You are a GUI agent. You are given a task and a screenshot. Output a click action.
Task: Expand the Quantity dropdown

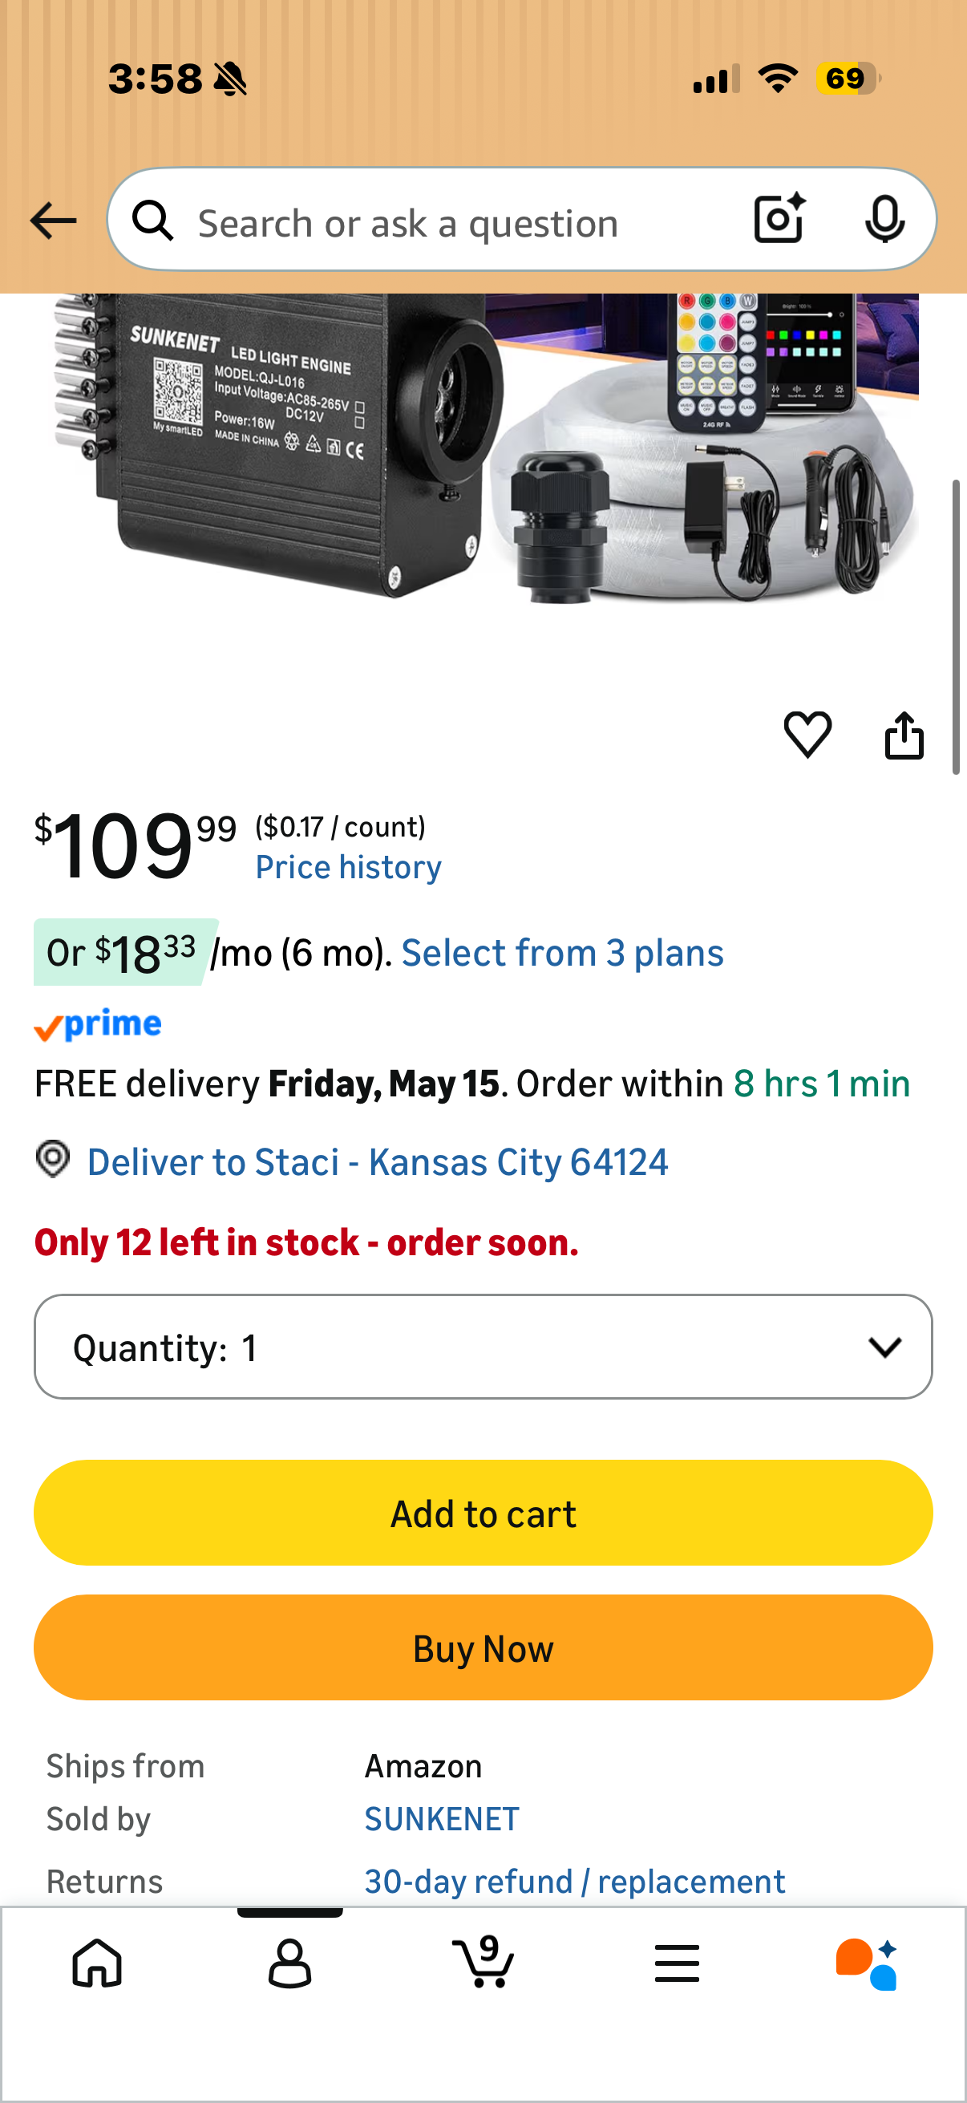(x=483, y=1347)
